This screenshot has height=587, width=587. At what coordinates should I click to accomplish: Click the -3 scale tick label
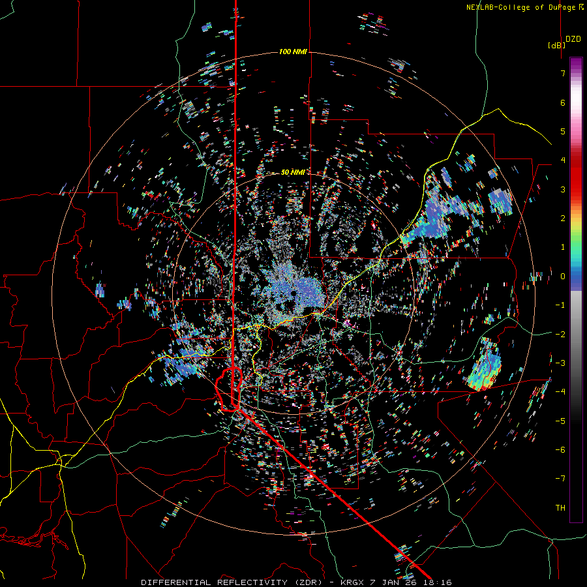pyautogui.click(x=560, y=363)
